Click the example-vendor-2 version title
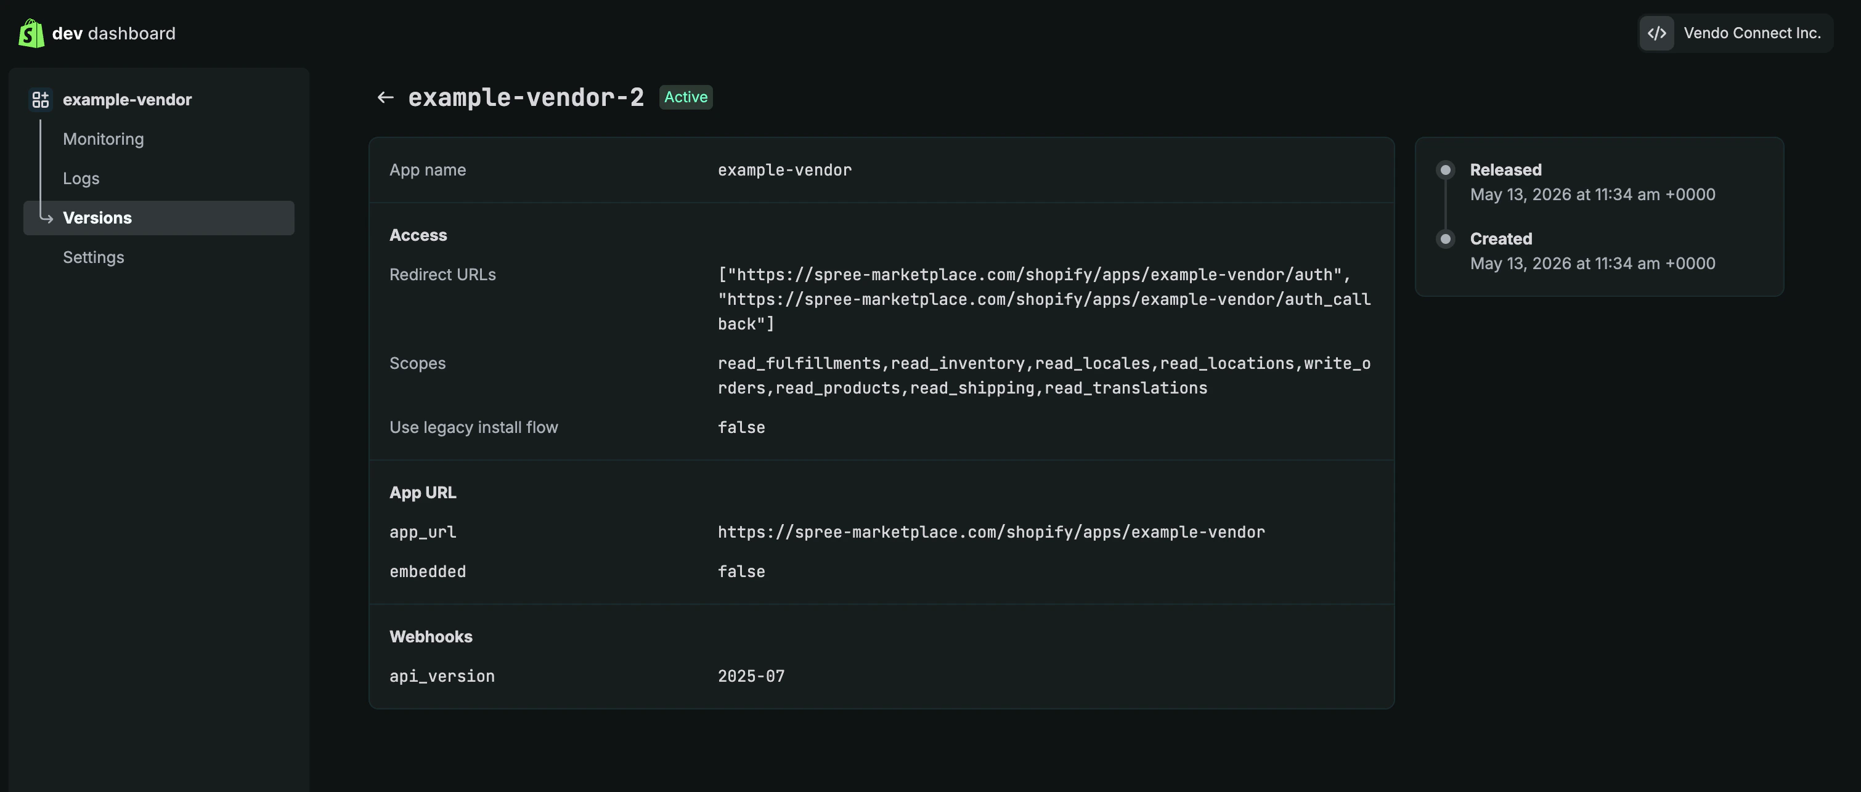 (526, 97)
